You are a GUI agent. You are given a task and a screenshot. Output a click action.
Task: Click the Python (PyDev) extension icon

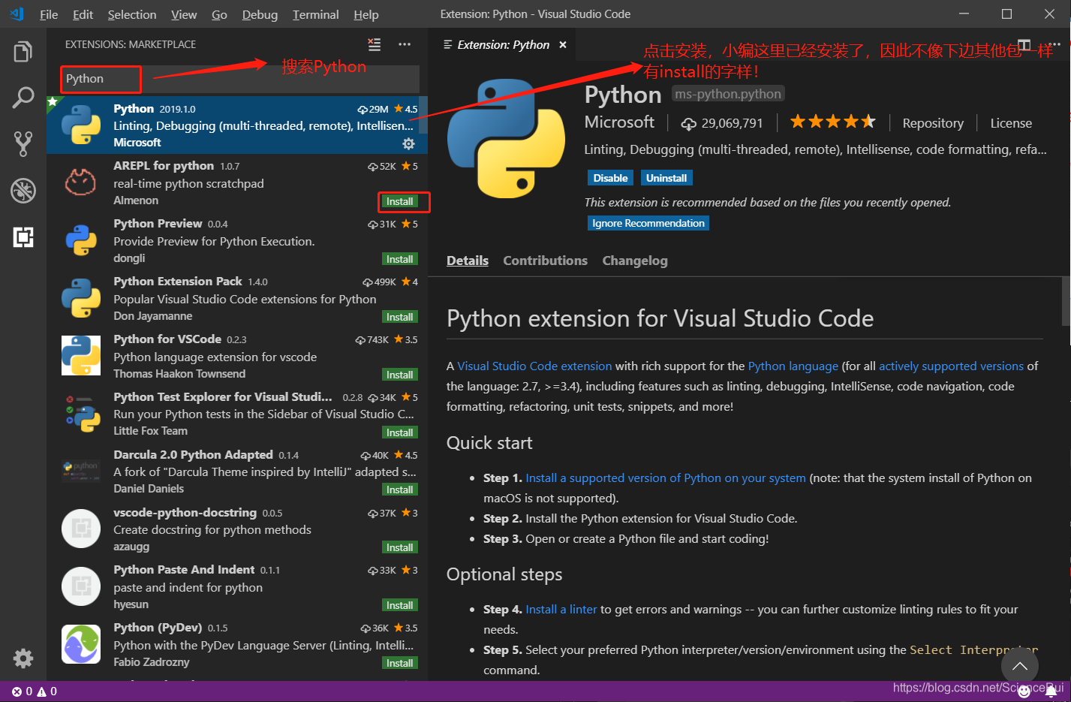81,644
